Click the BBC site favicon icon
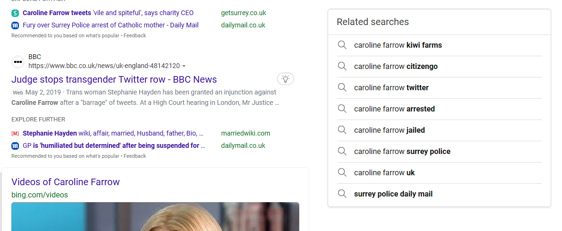Screen dimensions: 562x231 pyautogui.click(x=18, y=62)
